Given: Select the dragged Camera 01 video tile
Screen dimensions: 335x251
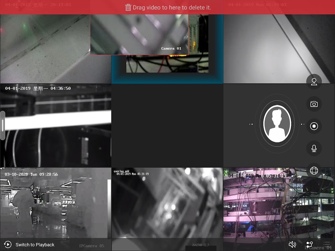Looking at the screenshot, I should coord(139,35).
